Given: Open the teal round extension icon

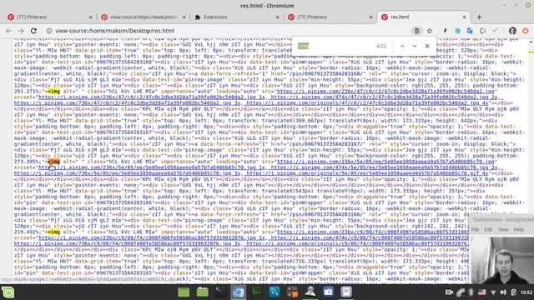Looking at the screenshot, I should click(x=458, y=31).
